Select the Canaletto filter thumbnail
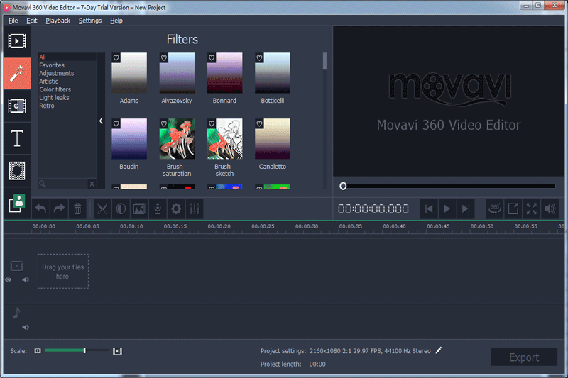The height and width of the screenshot is (378, 568). 273,139
